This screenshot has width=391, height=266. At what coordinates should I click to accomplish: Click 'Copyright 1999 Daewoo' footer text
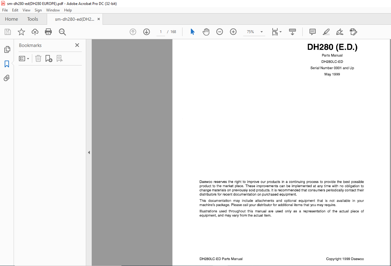point(345,259)
